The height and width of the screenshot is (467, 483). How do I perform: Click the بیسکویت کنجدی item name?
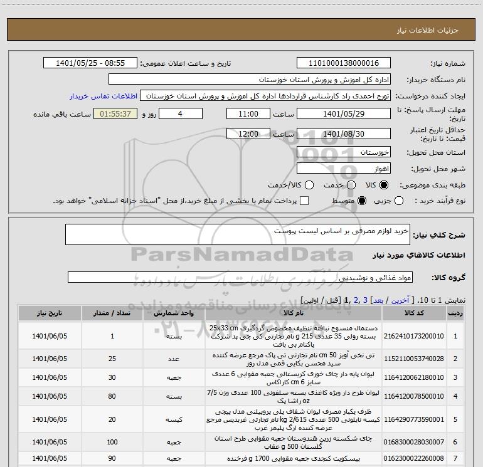(294, 458)
